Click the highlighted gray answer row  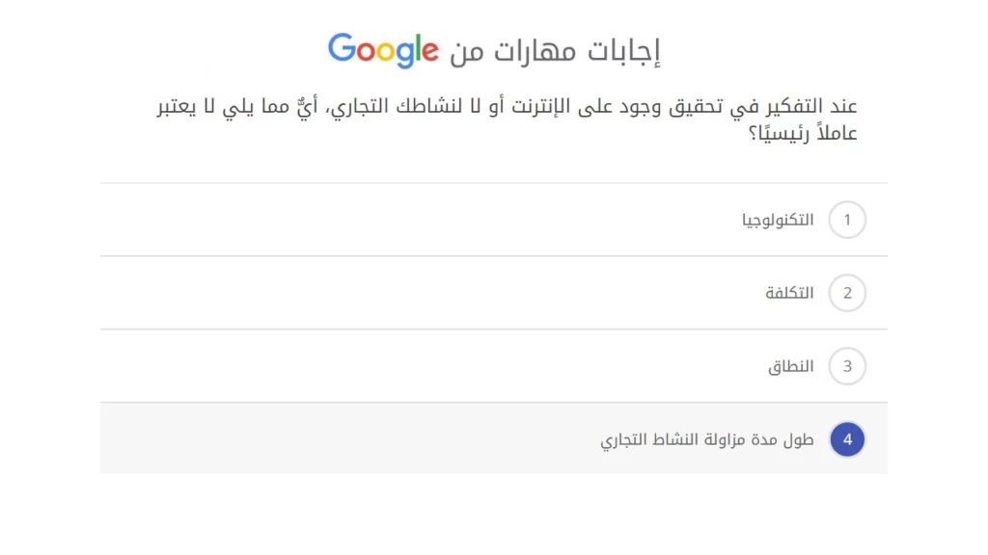coord(494,439)
